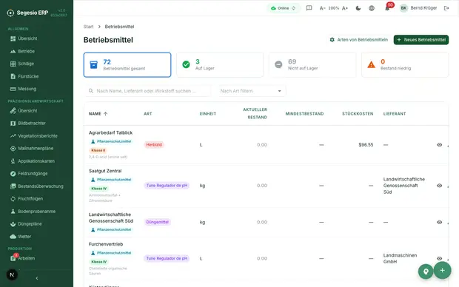The image size is (459, 287).
Task: Open the round globe icon next to the moon
Action: click(x=372, y=8)
